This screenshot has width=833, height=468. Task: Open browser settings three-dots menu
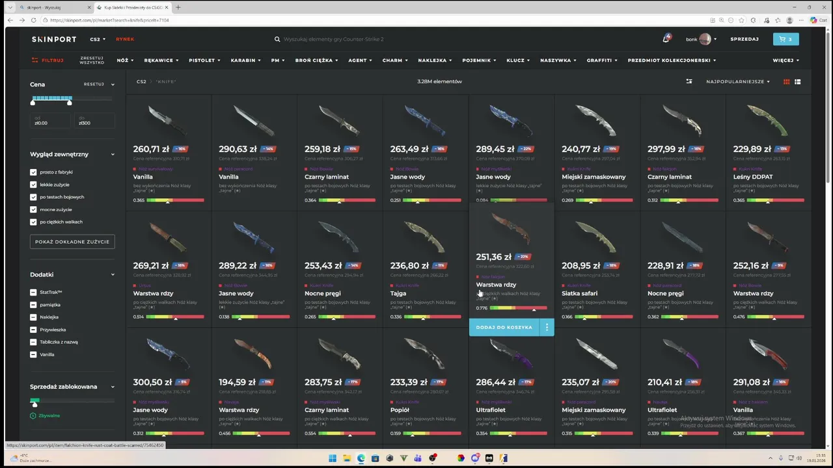(800, 20)
